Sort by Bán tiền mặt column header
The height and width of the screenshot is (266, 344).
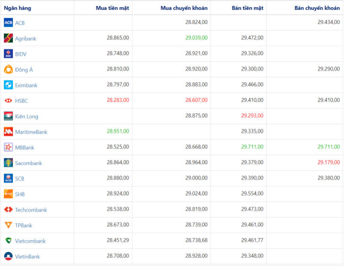click(x=251, y=8)
